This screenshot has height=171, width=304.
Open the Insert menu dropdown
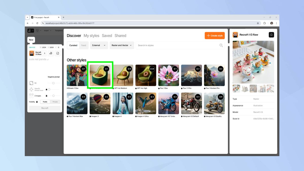tap(48, 31)
